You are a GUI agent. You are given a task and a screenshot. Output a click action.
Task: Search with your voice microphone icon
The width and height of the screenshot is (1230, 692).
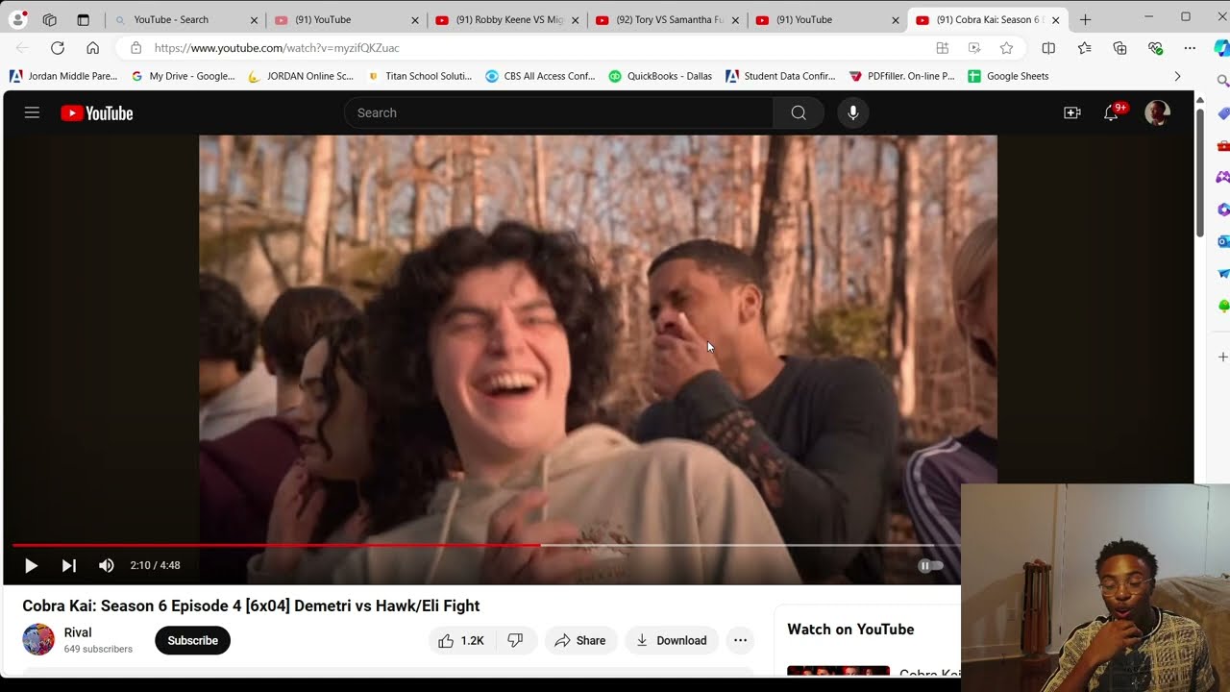852,112
